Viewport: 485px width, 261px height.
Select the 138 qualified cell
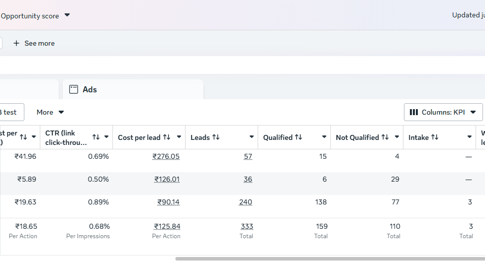(x=321, y=202)
